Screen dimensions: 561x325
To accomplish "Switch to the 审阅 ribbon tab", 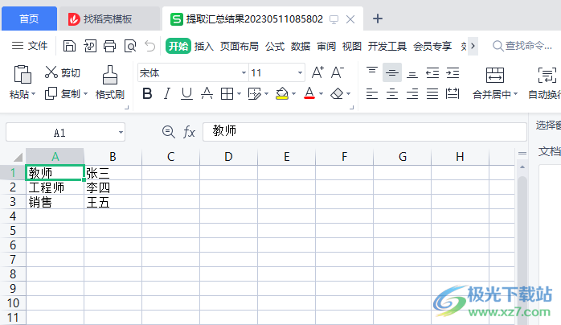I will coord(326,46).
